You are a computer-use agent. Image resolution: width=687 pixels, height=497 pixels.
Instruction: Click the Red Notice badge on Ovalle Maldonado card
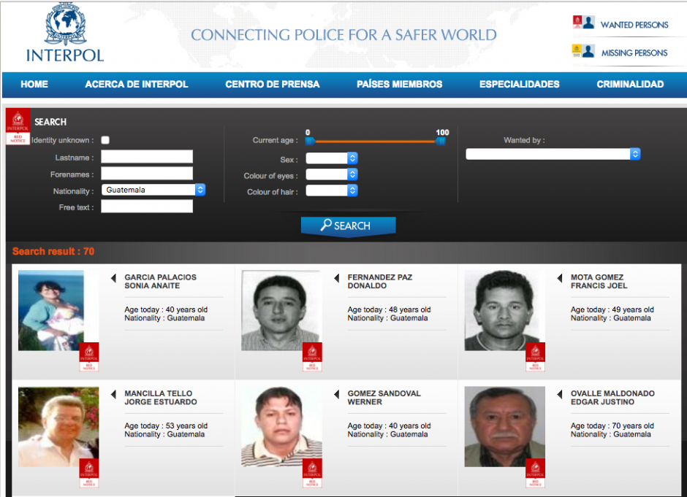click(x=534, y=474)
